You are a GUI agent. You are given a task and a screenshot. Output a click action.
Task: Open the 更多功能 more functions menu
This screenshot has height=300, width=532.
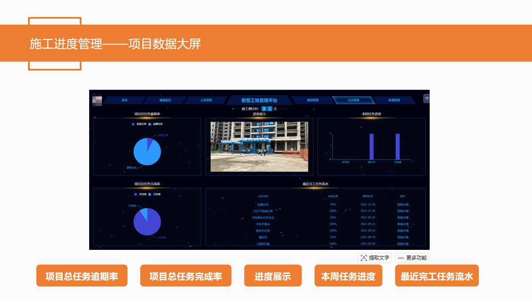412,258
